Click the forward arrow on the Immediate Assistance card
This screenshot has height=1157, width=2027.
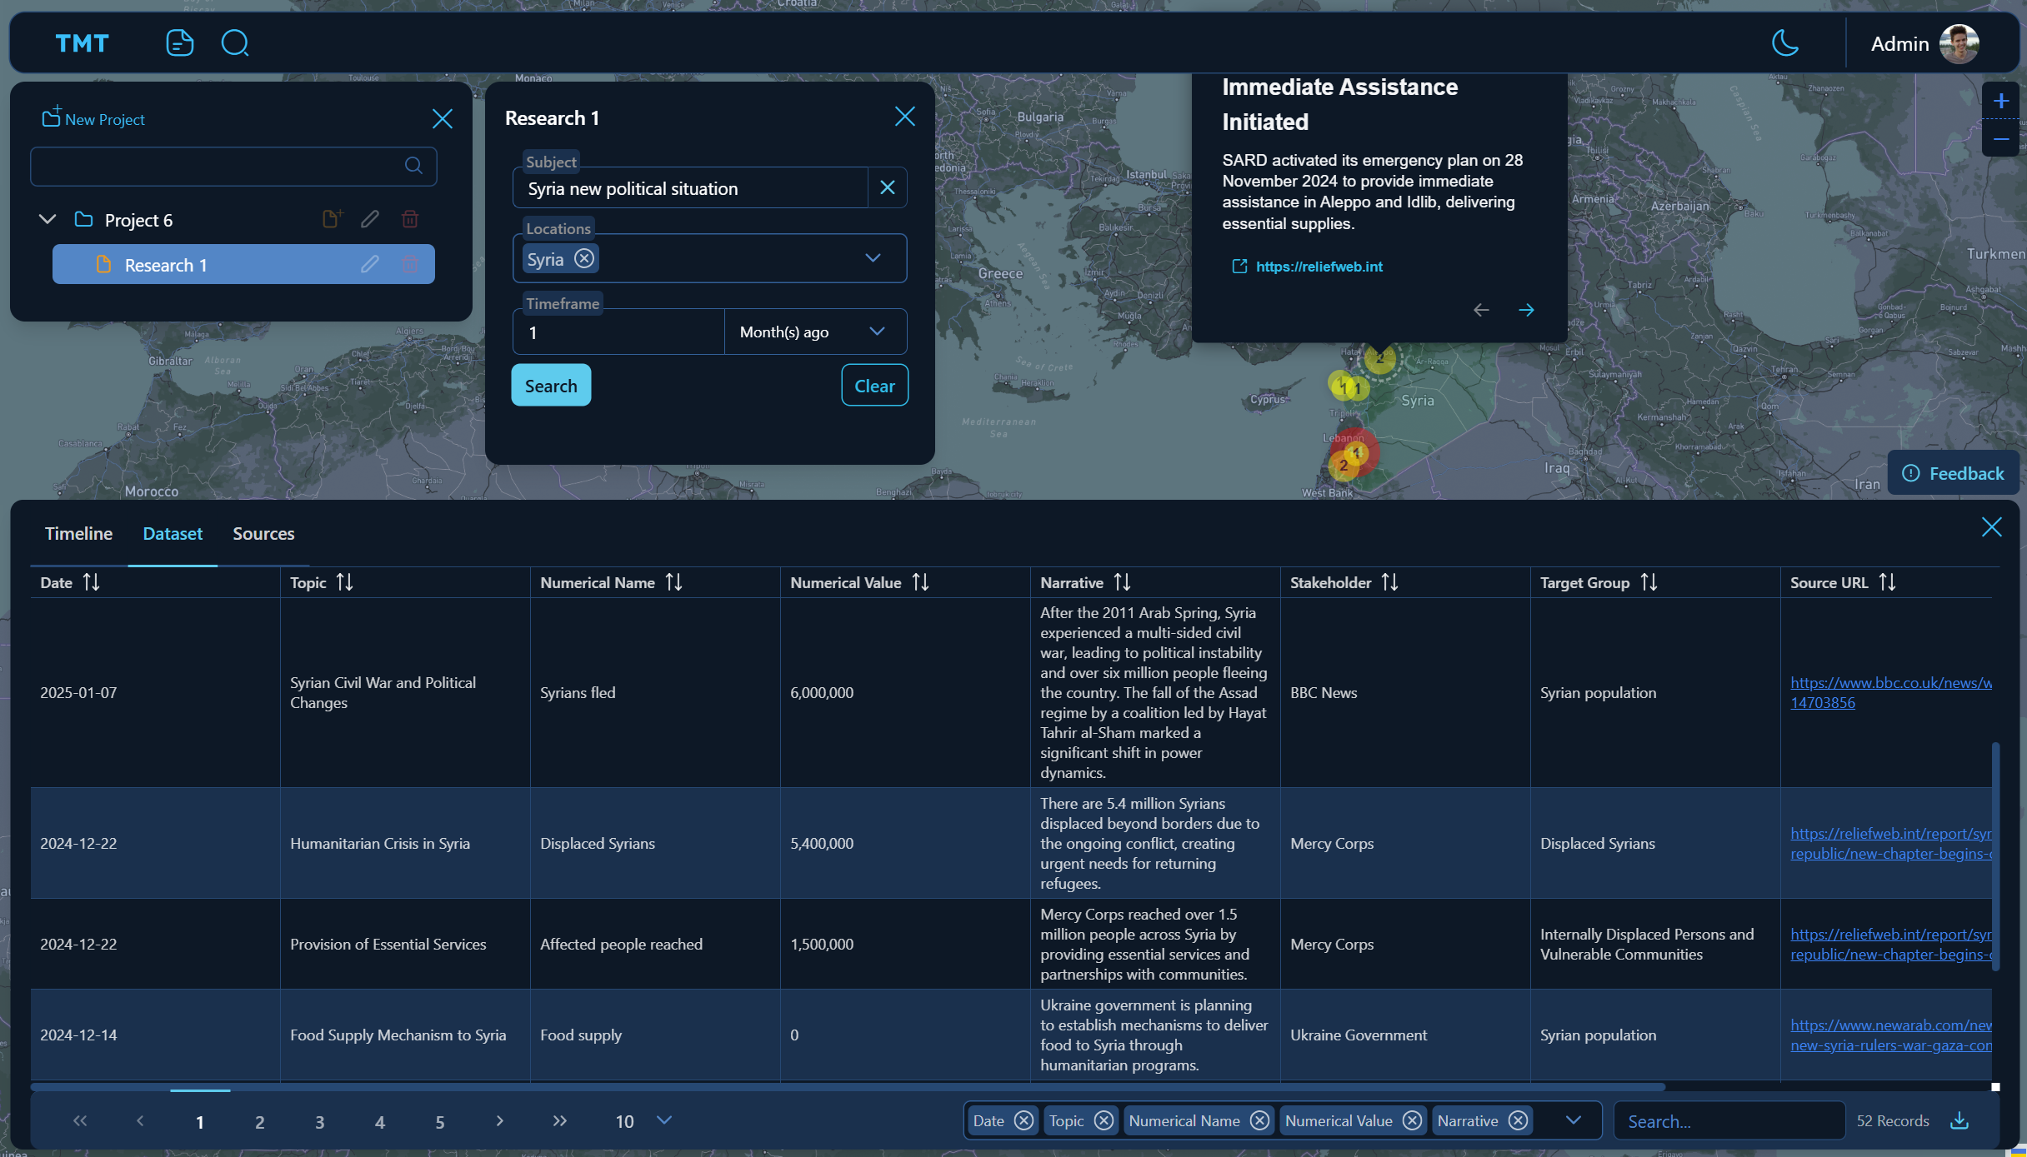click(x=1526, y=309)
